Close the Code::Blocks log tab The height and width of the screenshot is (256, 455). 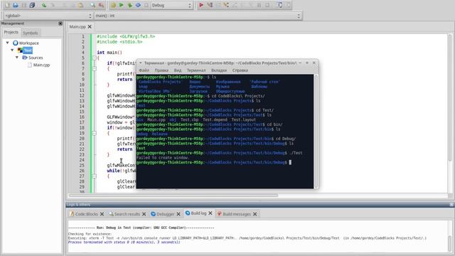(102, 214)
